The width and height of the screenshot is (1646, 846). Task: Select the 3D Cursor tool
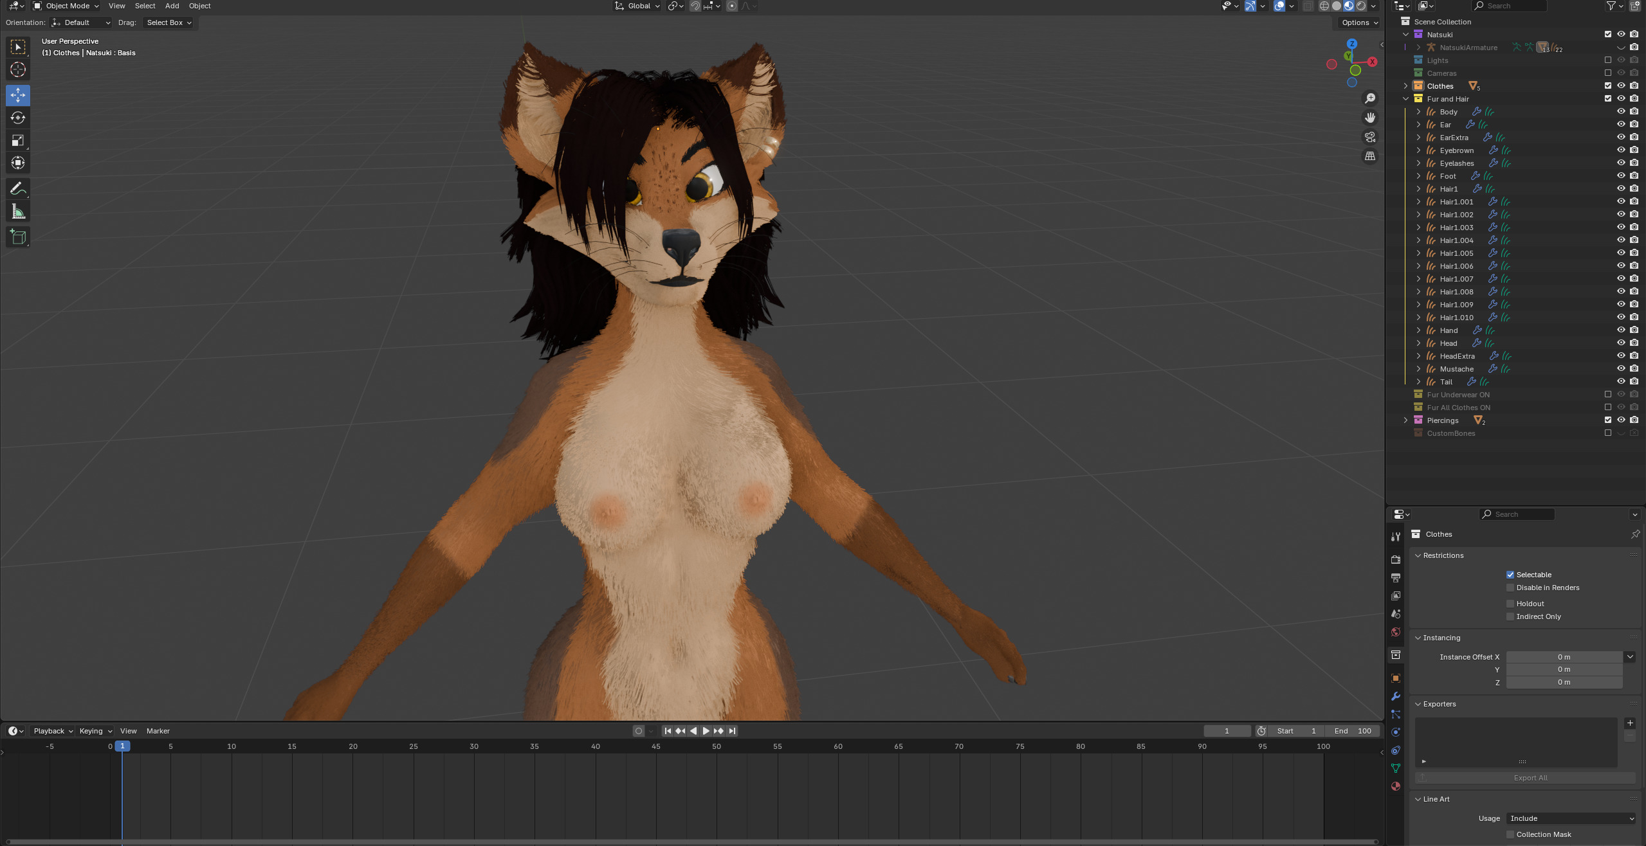click(18, 69)
